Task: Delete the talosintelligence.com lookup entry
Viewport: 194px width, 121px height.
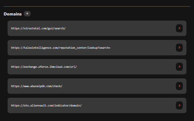Action: [179, 47]
